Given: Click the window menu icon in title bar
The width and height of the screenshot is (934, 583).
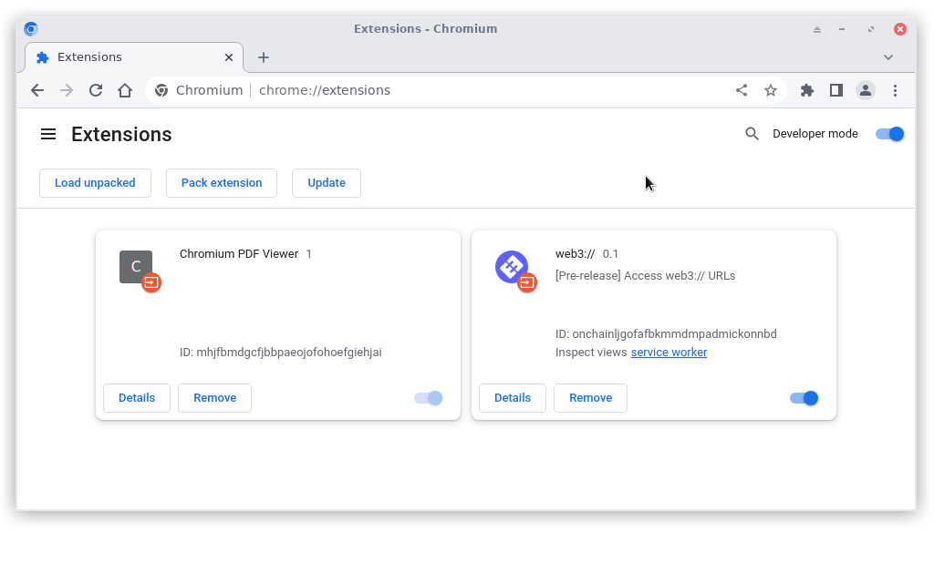Looking at the screenshot, I should pyautogui.click(x=31, y=28).
